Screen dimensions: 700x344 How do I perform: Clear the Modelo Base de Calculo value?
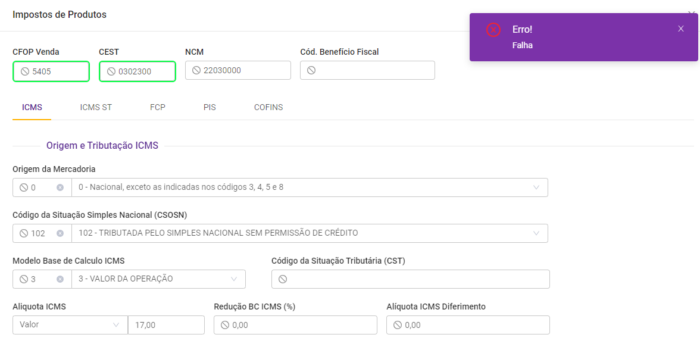[60, 279]
